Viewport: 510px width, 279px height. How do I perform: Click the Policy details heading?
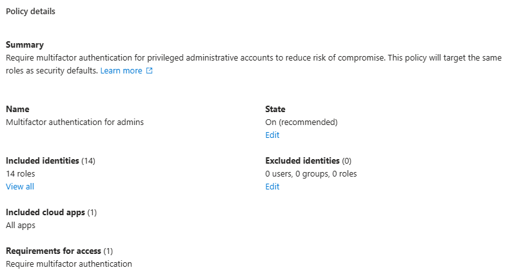[x=30, y=12]
